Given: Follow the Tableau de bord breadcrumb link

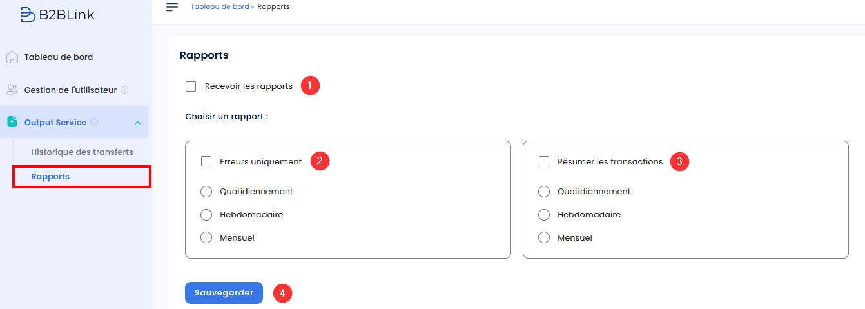Looking at the screenshot, I should [220, 7].
